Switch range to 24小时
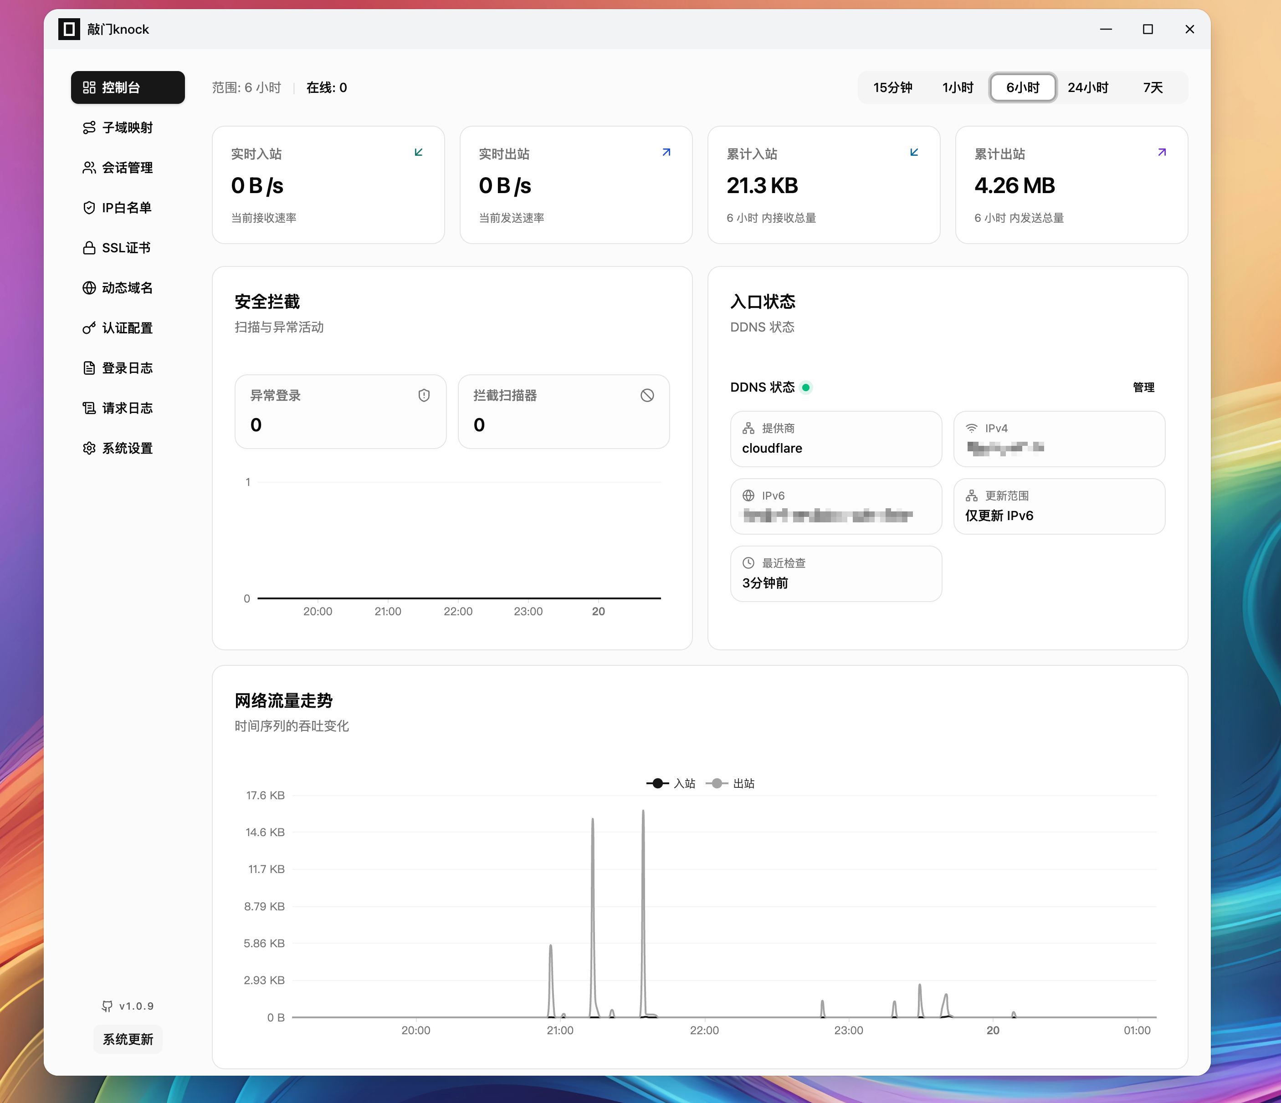The width and height of the screenshot is (1281, 1103). coord(1087,88)
